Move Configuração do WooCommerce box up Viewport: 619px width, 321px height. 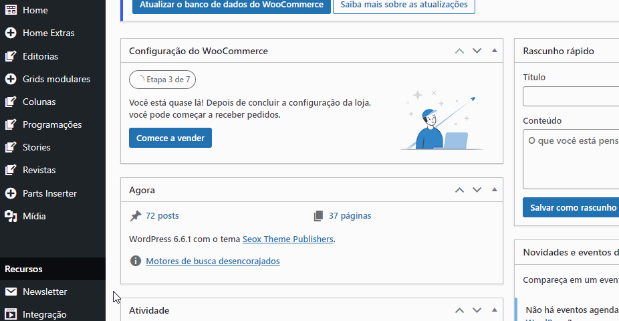459,51
